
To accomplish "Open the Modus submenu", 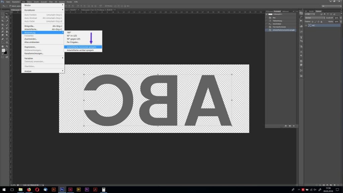I will pyautogui.click(x=43, y=5).
